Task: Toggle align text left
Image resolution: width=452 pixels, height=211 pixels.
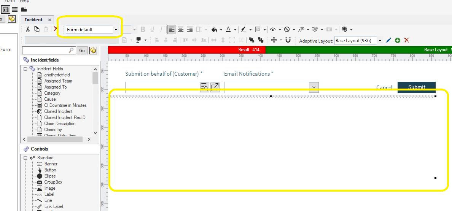Action: point(172,29)
